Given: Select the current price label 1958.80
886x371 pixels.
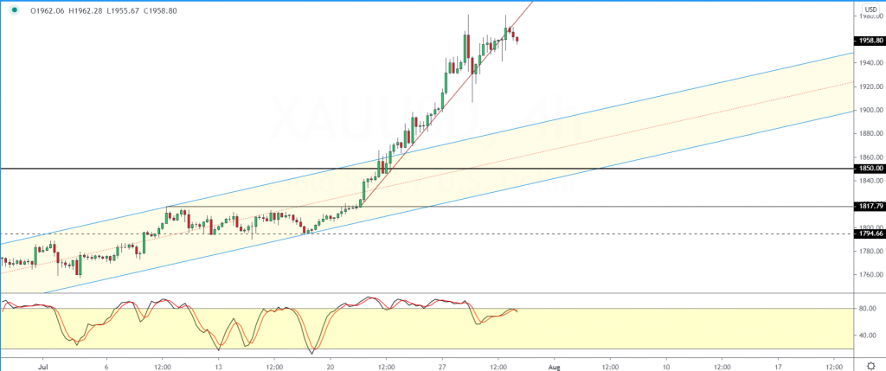Looking at the screenshot, I should pos(870,41).
